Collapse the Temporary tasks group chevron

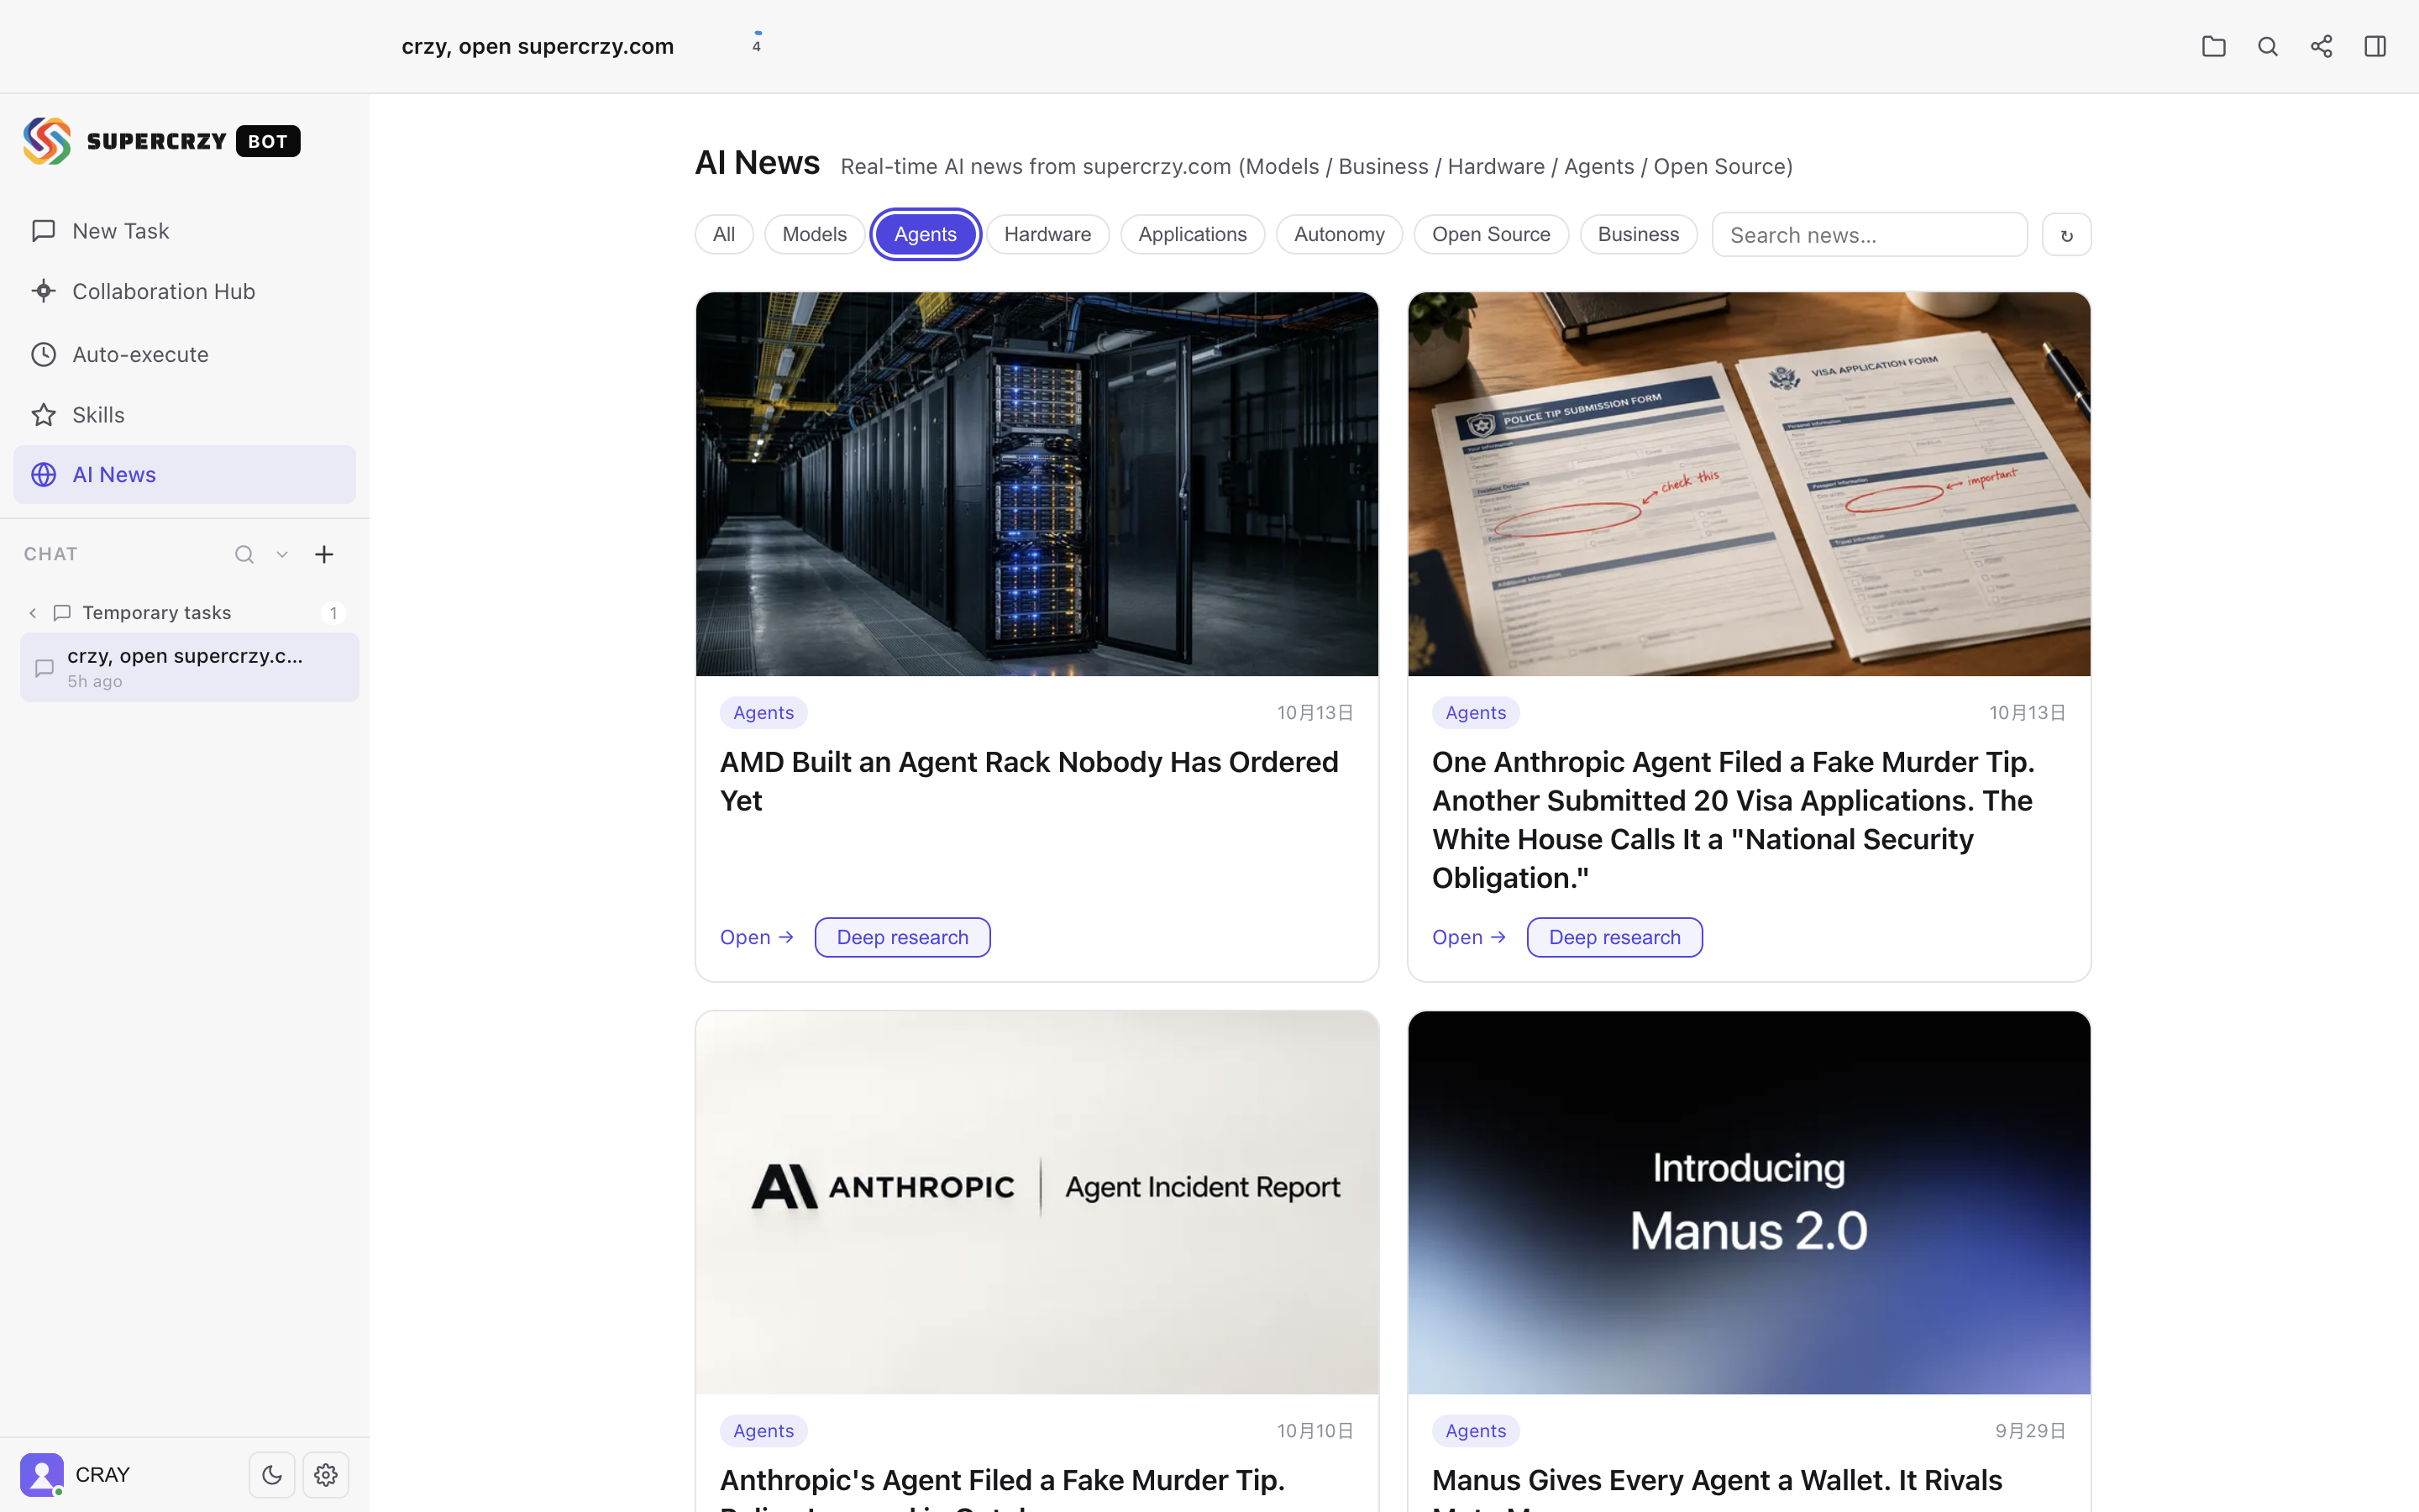pos(32,612)
